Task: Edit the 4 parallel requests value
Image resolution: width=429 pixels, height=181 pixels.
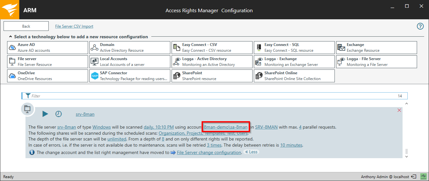Action: pos(300,127)
